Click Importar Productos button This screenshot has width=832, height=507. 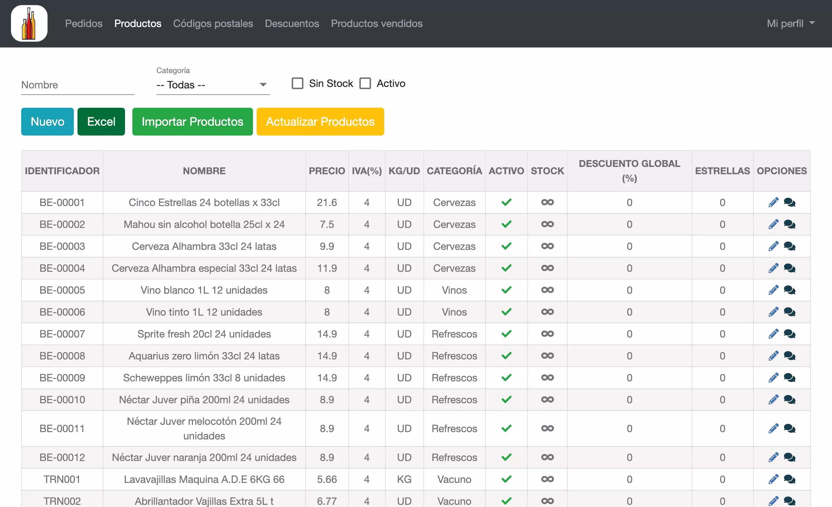tap(193, 122)
